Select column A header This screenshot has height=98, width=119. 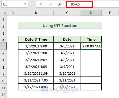point(13,13)
